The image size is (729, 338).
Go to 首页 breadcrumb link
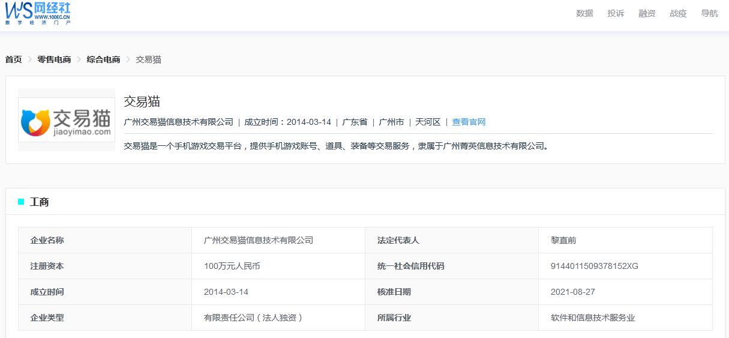13,59
